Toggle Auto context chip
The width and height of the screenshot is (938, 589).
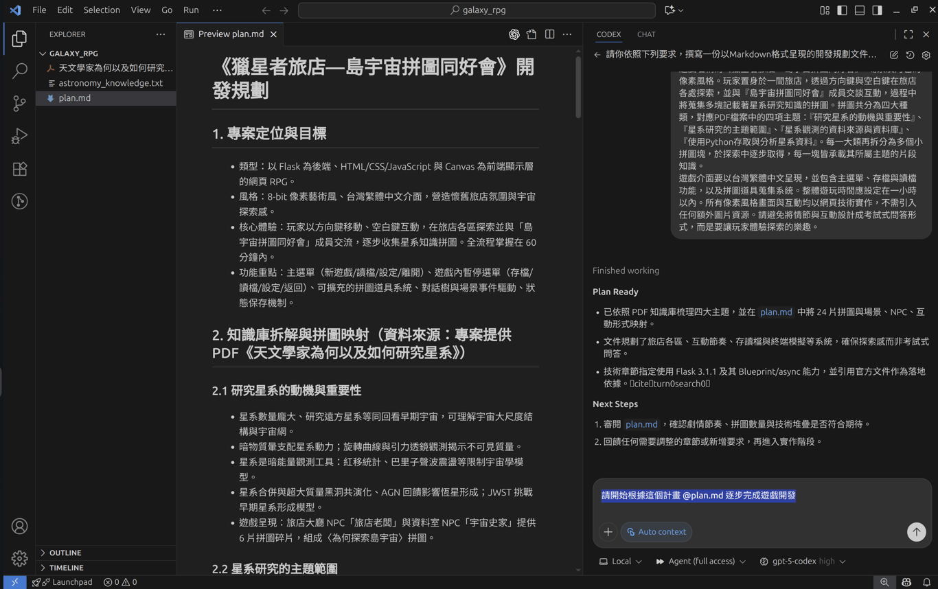656,532
